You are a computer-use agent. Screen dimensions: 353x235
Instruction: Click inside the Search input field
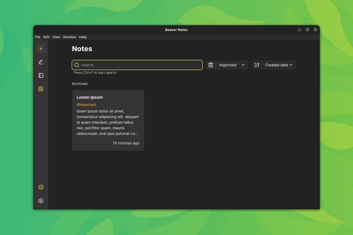[137, 65]
